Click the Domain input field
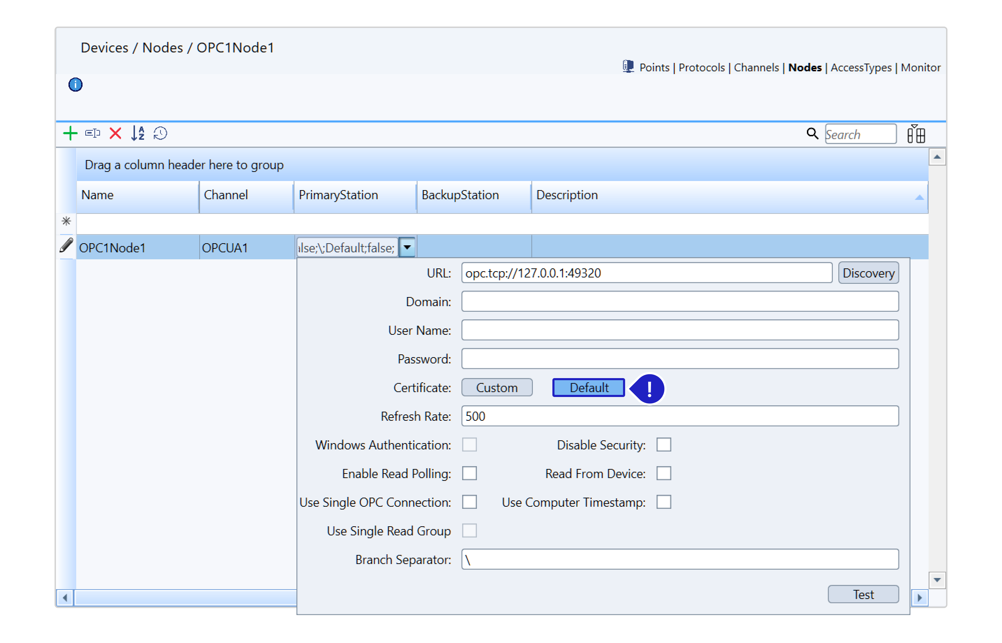The height and width of the screenshot is (643, 1002). pyautogui.click(x=680, y=301)
